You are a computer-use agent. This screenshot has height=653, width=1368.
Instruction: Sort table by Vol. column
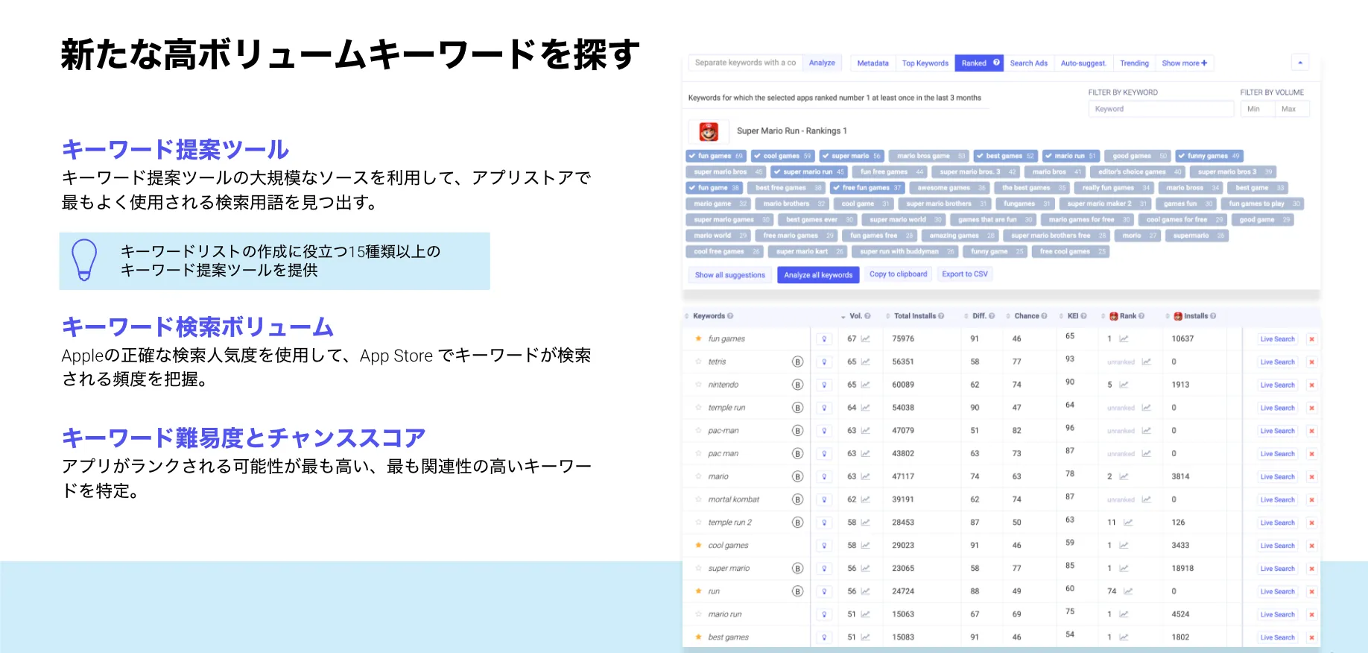point(855,316)
